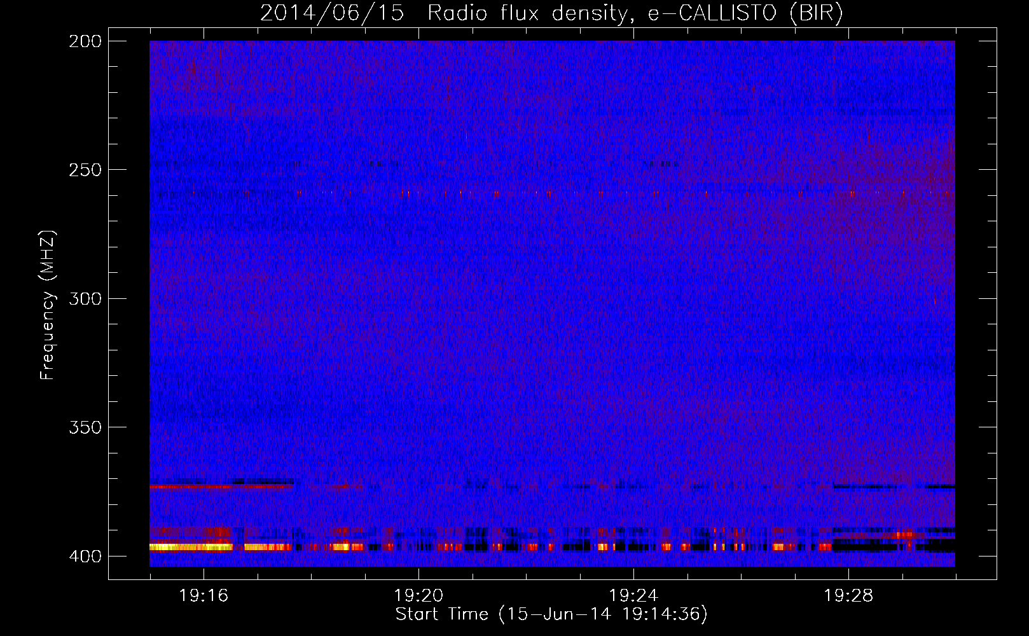Click the 'Start Time (15-Jun-14 19:14:36)' label

pyautogui.click(x=551, y=614)
